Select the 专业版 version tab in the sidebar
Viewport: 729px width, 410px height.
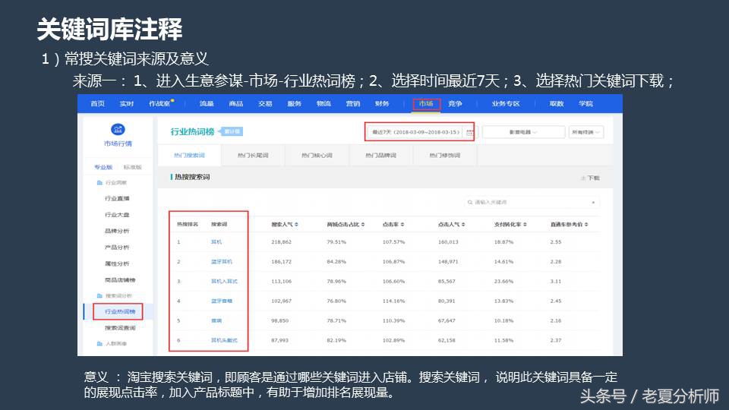(103, 167)
